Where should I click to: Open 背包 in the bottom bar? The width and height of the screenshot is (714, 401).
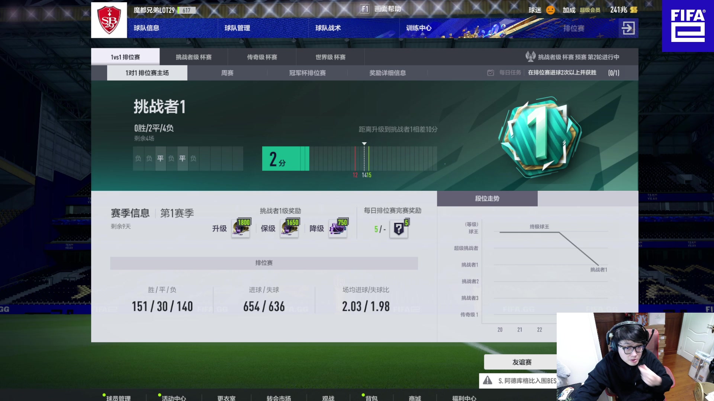372,398
